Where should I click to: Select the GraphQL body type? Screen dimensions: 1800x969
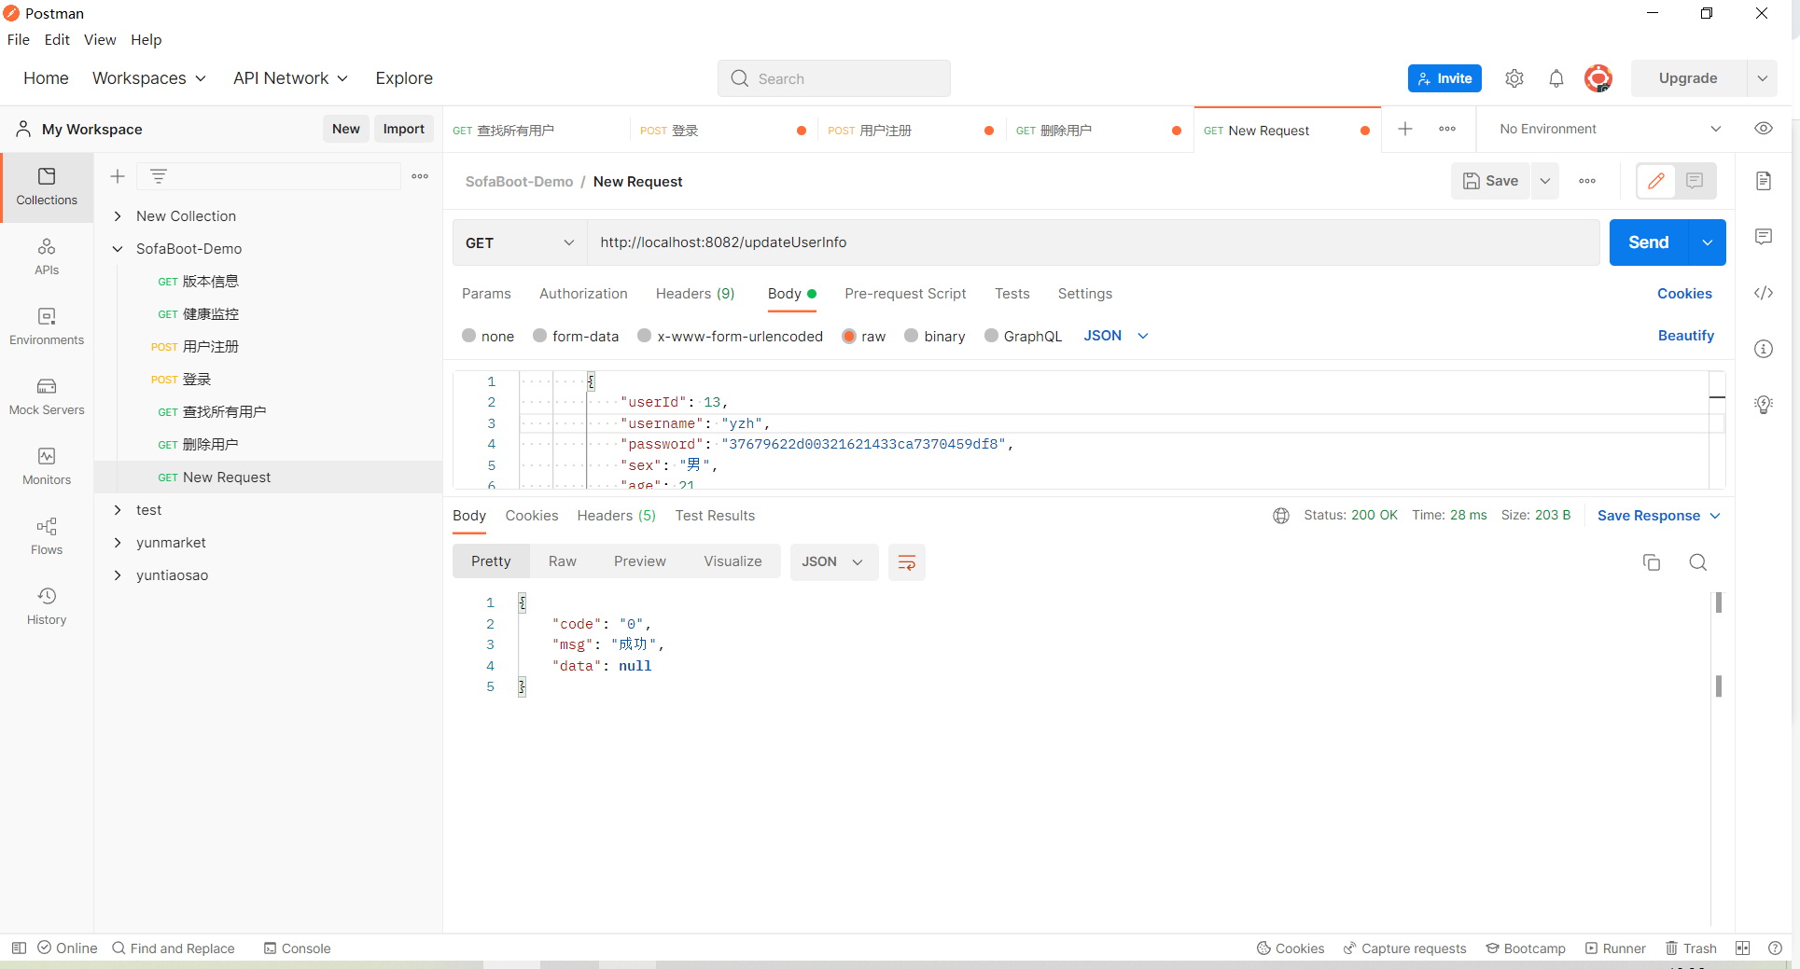point(991,336)
